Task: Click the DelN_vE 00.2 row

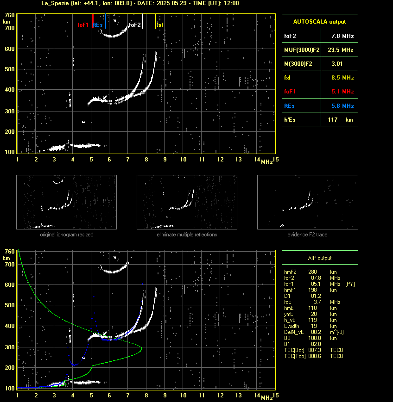Action: [314, 332]
